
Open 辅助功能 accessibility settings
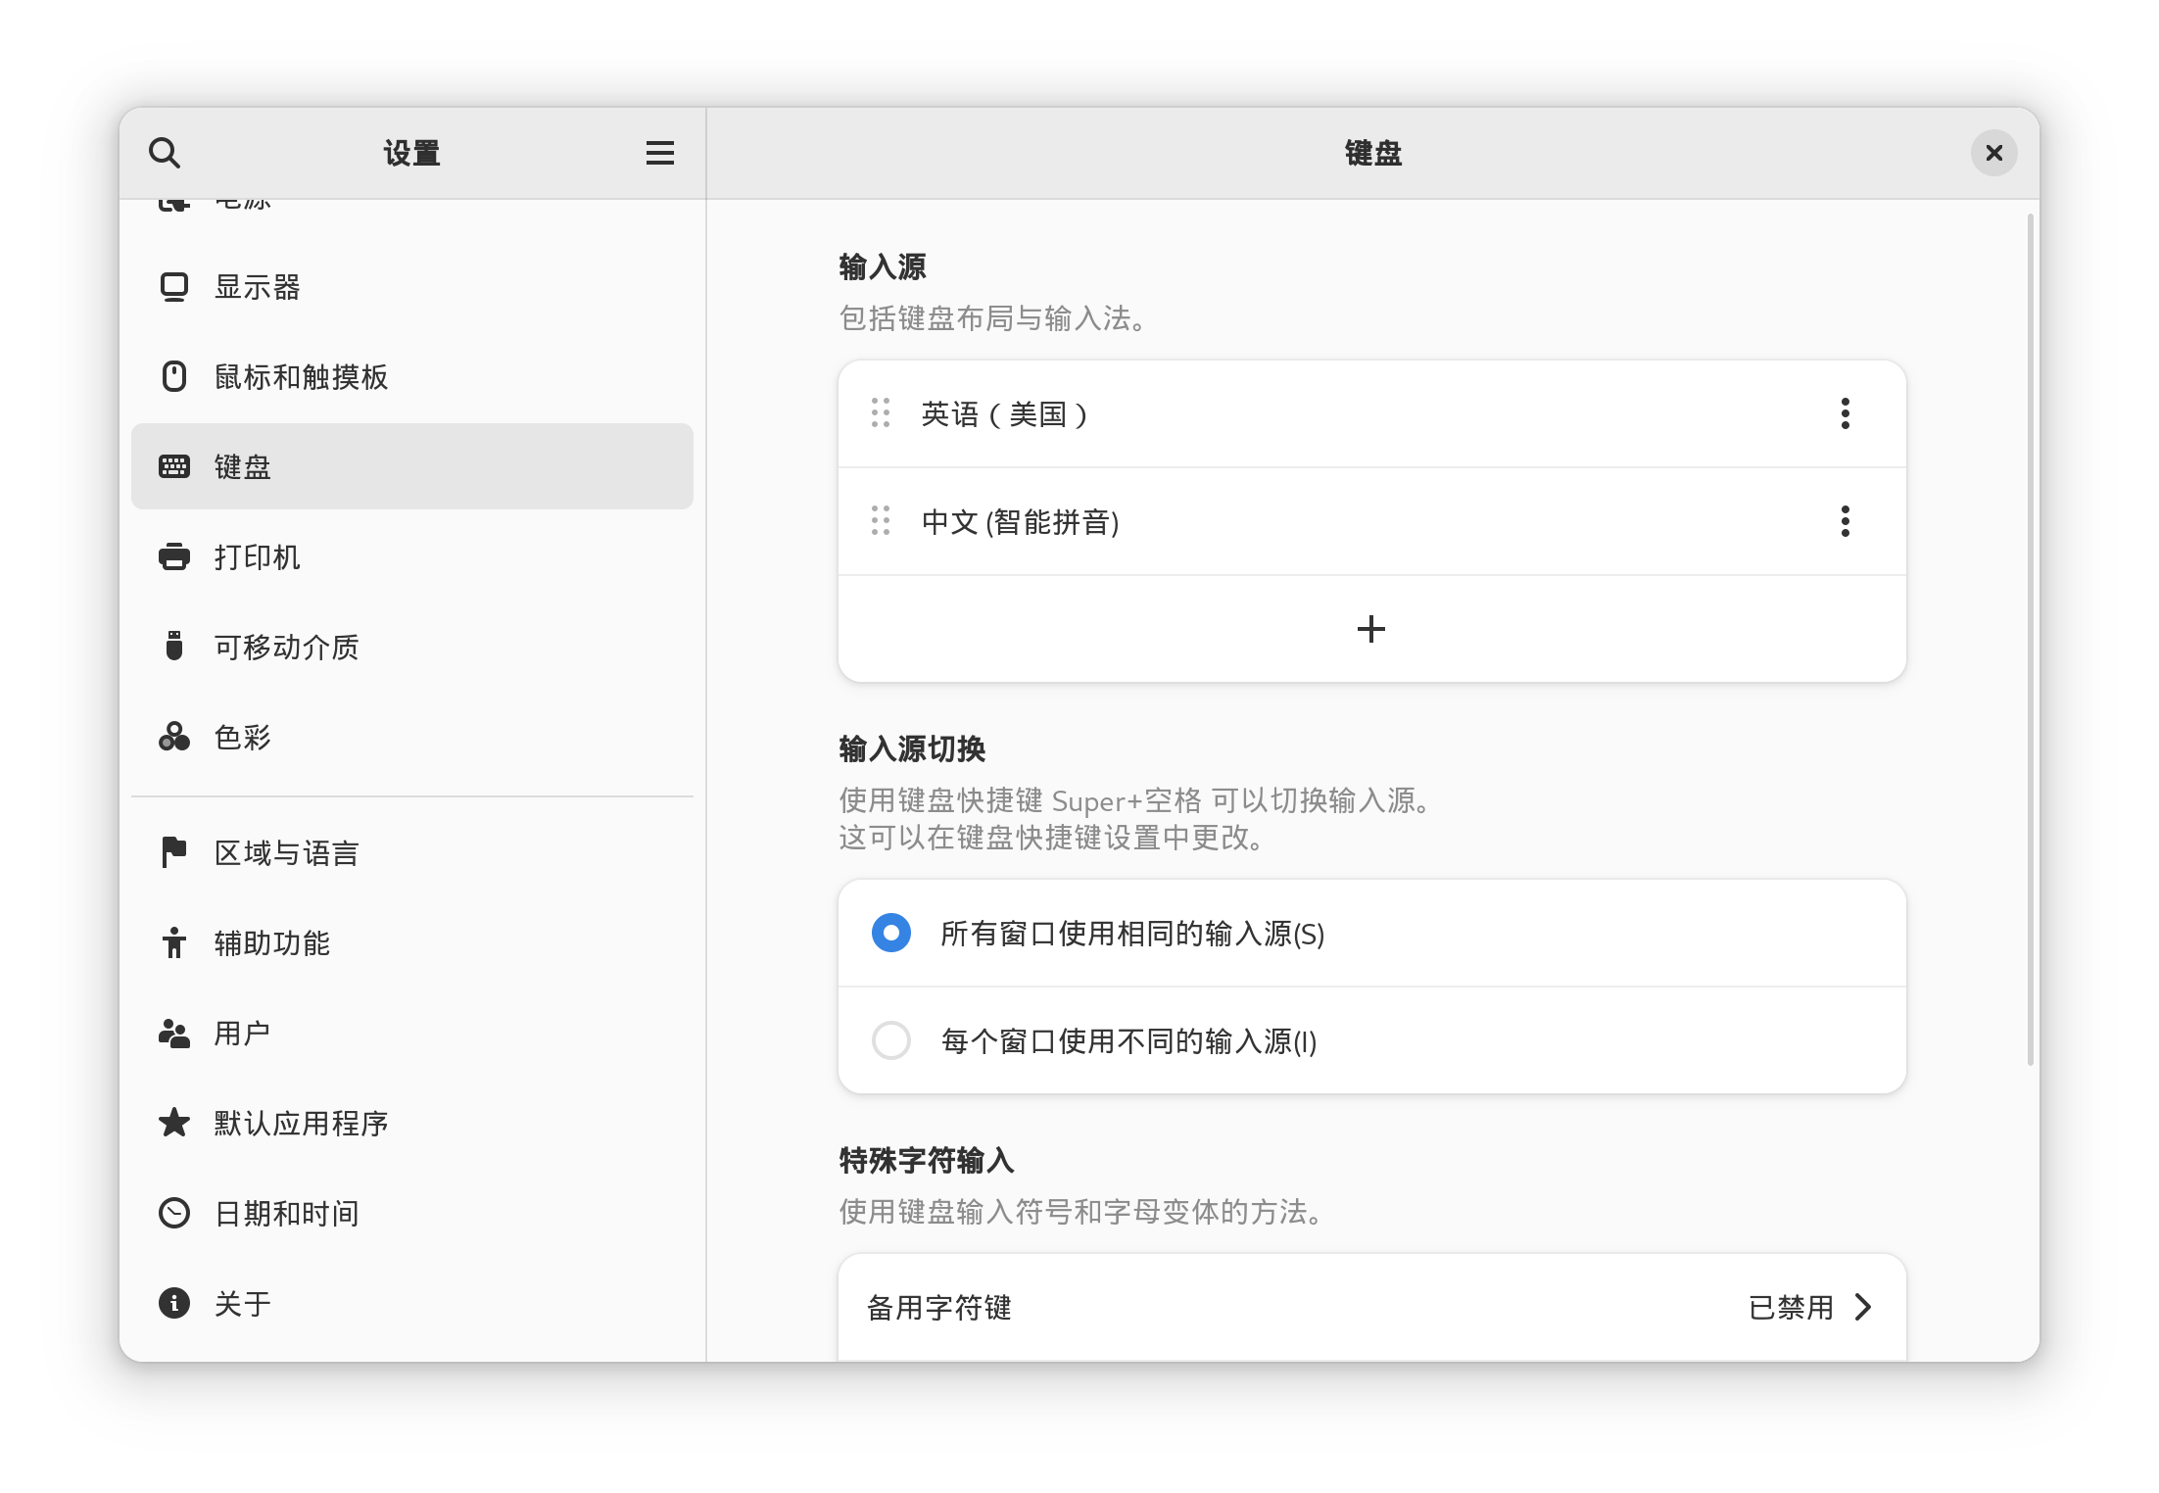pos(271,943)
